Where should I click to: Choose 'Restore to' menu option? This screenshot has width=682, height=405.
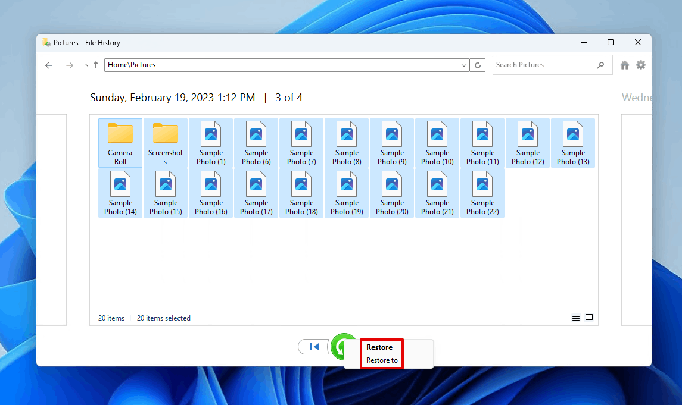pyautogui.click(x=382, y=360)
